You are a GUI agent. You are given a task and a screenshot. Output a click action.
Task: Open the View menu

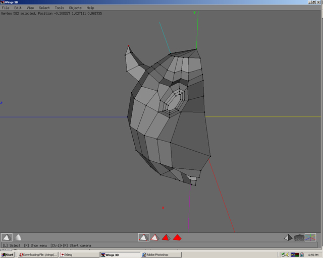coord(30,8)
